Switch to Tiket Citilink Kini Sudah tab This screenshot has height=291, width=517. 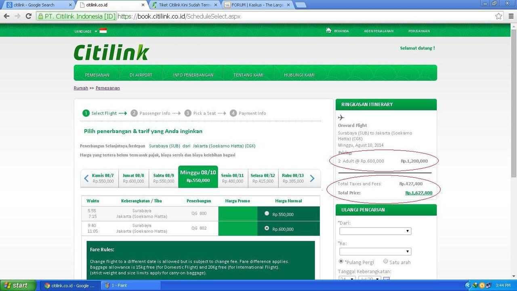pos(185,5)
